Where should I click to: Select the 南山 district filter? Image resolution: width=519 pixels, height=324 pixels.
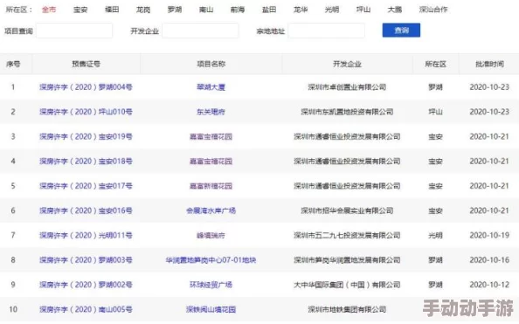click(x=206, y=10)
